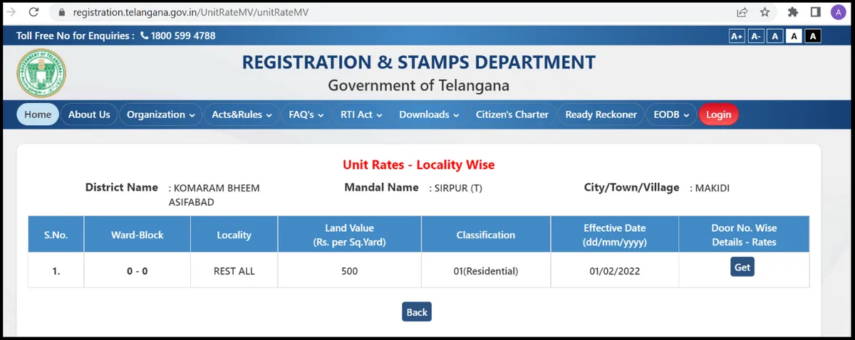Click the browser forward arrow

pyautogui.click(x=11, y=12)
